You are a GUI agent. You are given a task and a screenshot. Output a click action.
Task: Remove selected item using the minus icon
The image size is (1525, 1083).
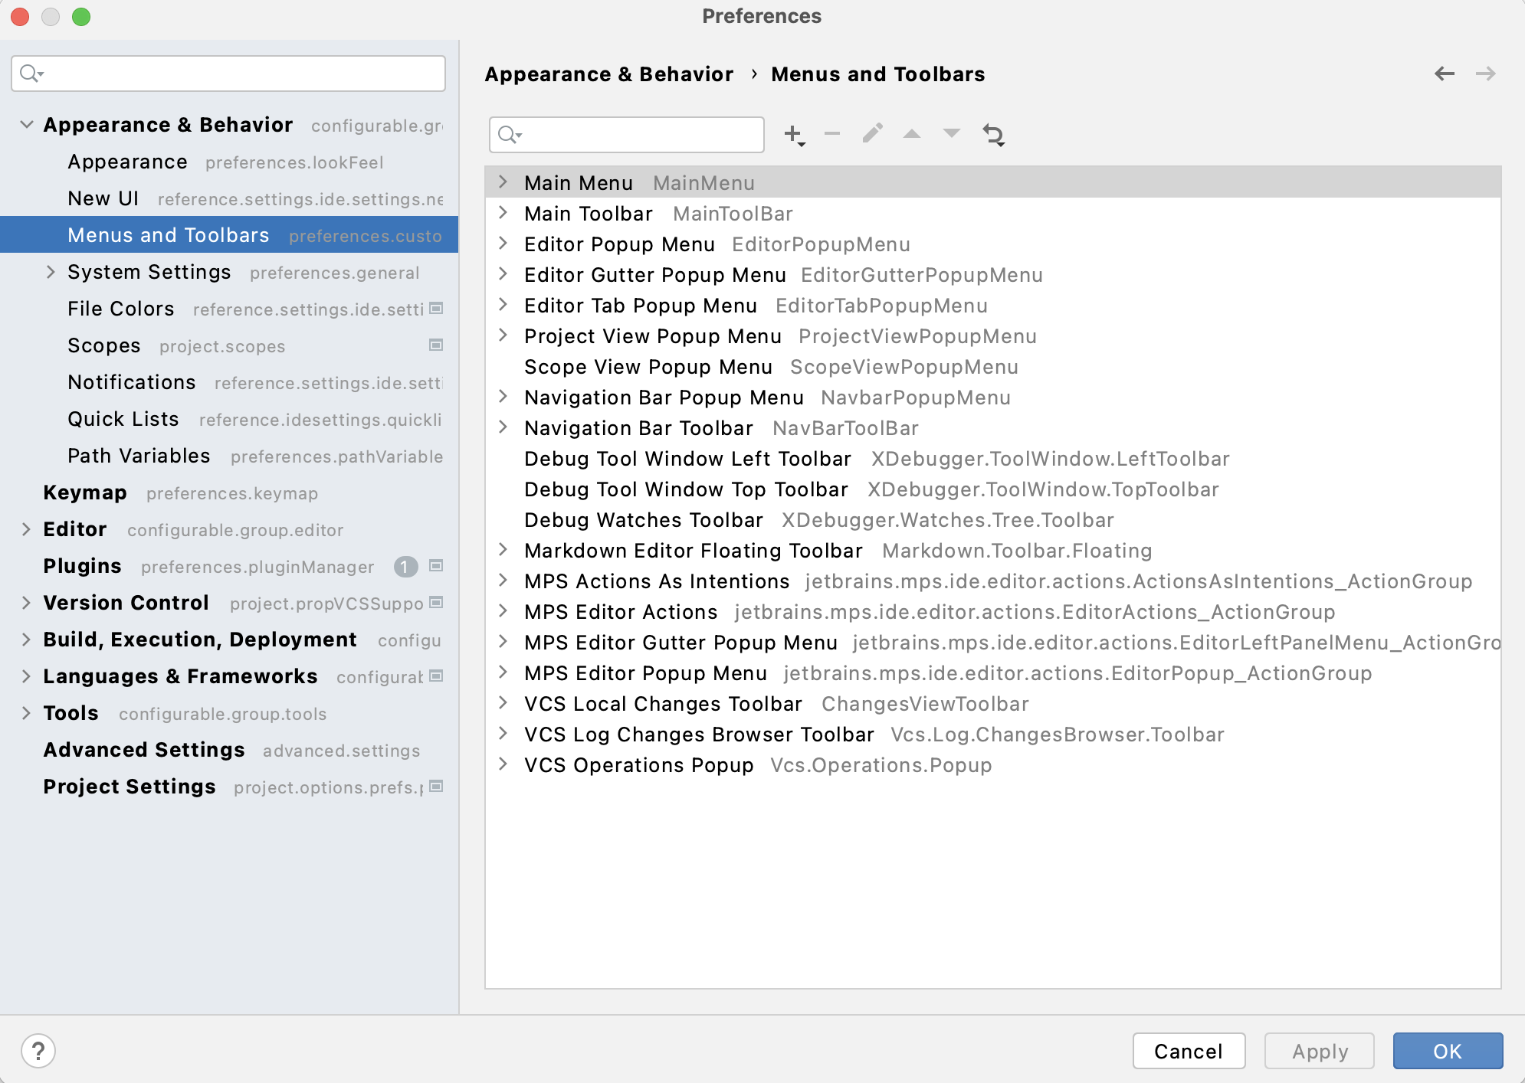tap(833, 133)
